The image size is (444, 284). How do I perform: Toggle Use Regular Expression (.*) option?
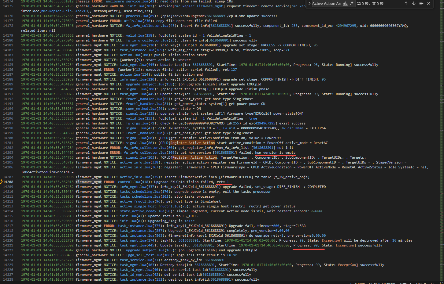point(352,3)
